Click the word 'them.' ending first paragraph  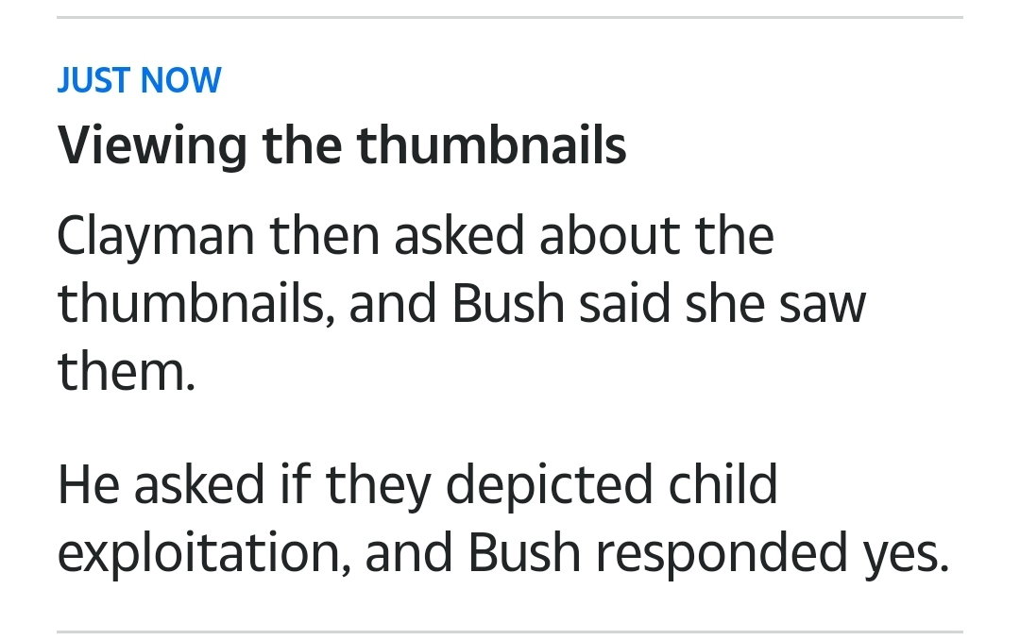[127, 371]
